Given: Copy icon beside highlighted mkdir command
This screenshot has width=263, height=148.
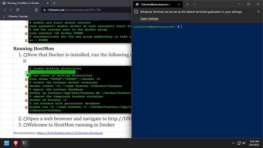Looking at the screenshot, I should click(26, 72).
